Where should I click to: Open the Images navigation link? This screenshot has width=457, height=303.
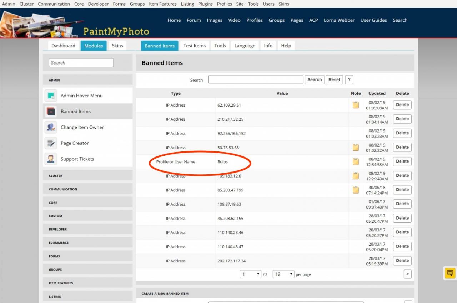coord(215,20)
